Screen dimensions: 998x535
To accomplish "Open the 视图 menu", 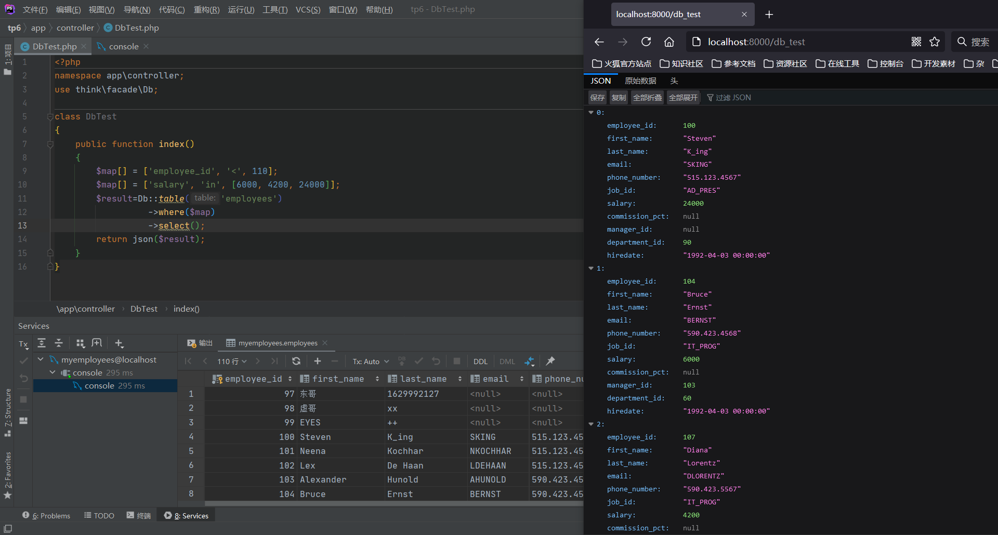I will click(x=101, y=9).
